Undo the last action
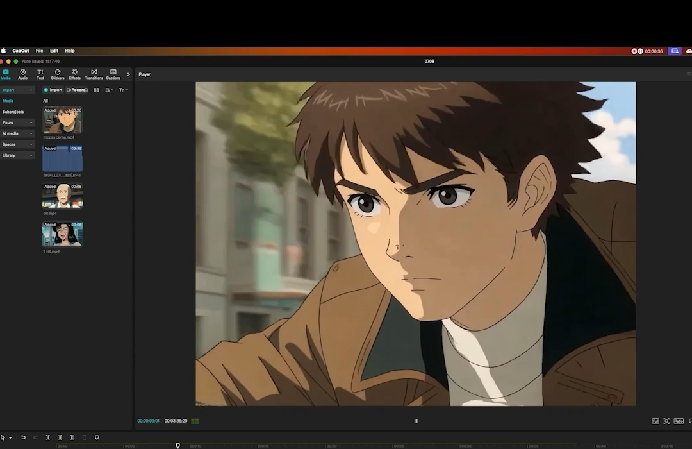Viewport: 692px width, 449px height. pyautogui.click(x=23, y=437)
